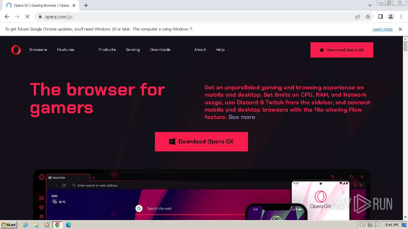Open the tab search chevron
The height and width of the screenshot is (229, 408).
(x=370, y=5)
